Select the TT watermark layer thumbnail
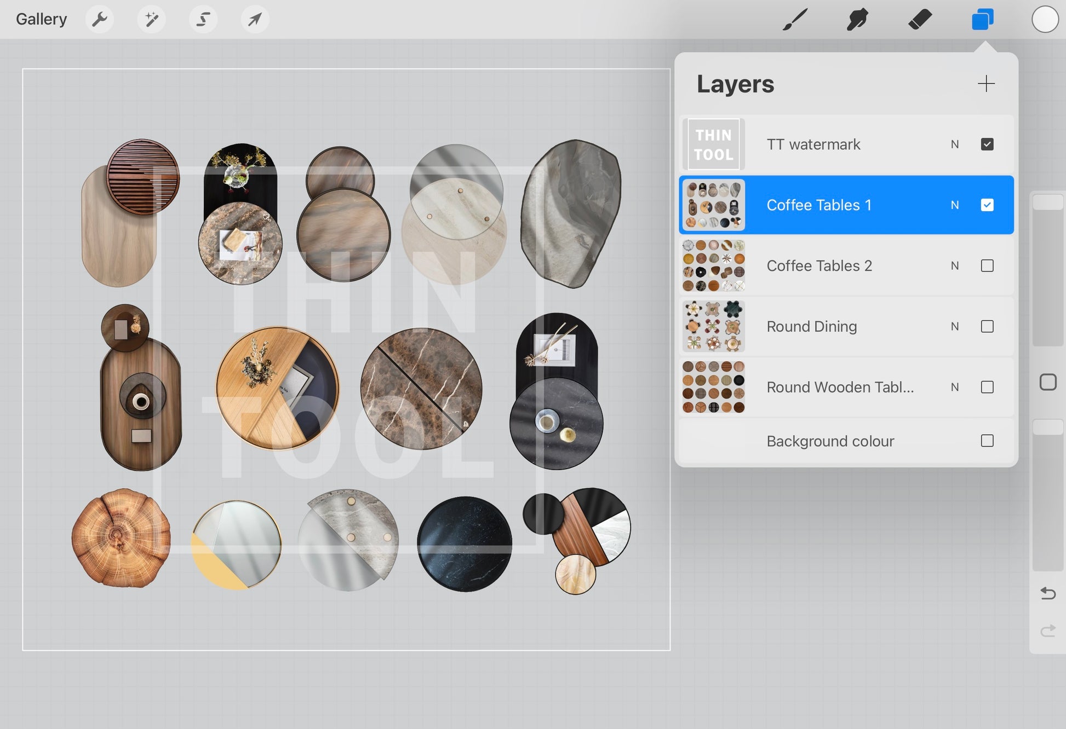1066x729 pixels. [x=714, y=144]
